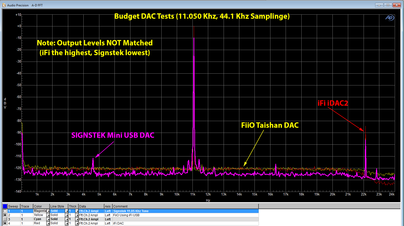Click the 'Left' axis cell in Yellow row
Viewport: 404px width, 226px height.
(108, 215)
